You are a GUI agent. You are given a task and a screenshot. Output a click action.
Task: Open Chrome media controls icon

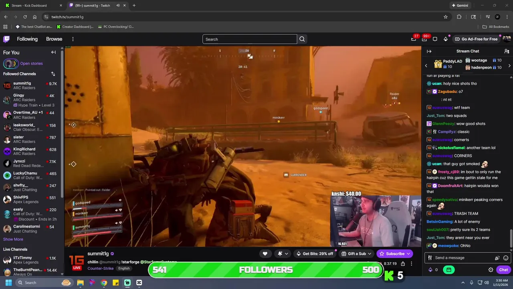point(488,17)
